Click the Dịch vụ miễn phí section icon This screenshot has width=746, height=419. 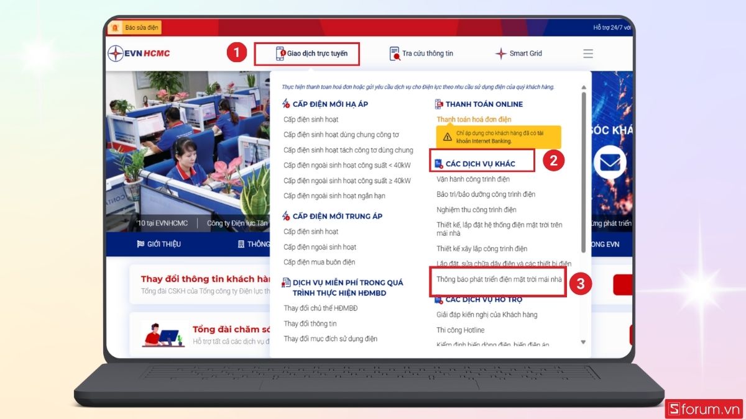[286, 282]
